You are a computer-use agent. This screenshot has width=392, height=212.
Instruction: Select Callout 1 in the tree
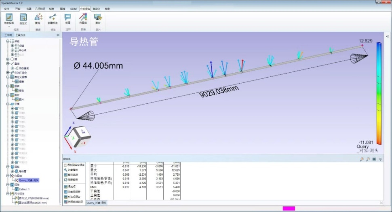(x=23, y=189)
